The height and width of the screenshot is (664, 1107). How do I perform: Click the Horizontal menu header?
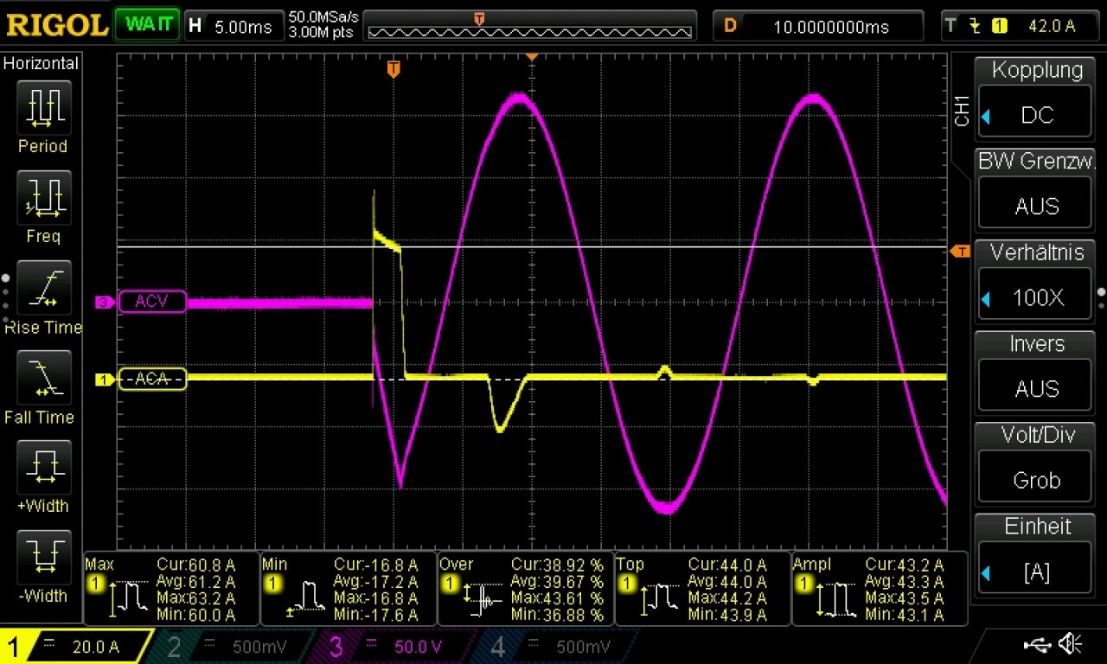[42, 63]
